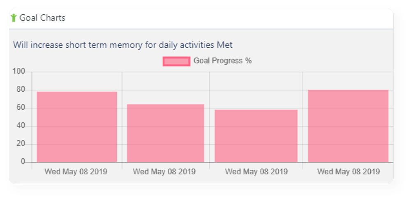Image resolution: width=411 pixels, height=201 pixels.
Task: Click the date label under the tallest bar
Action: click(349, 172)
